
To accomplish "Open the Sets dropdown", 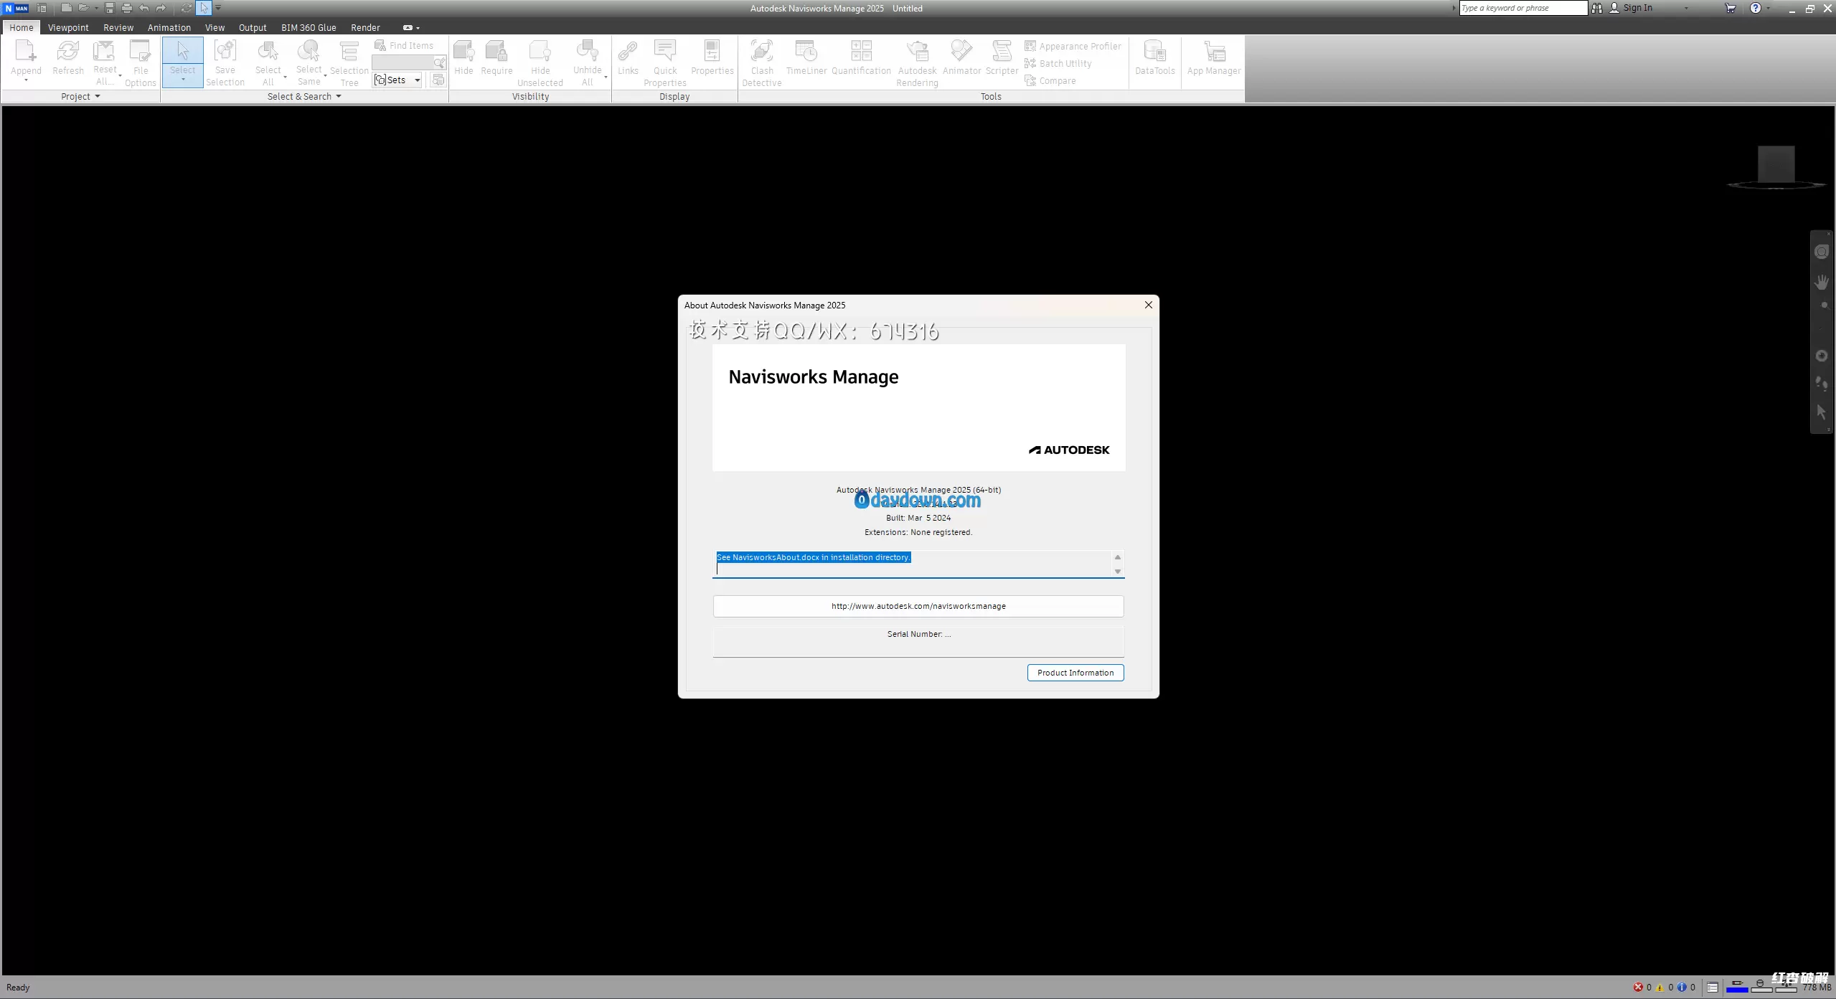I will pyautogui.click(x=397, y=80).
